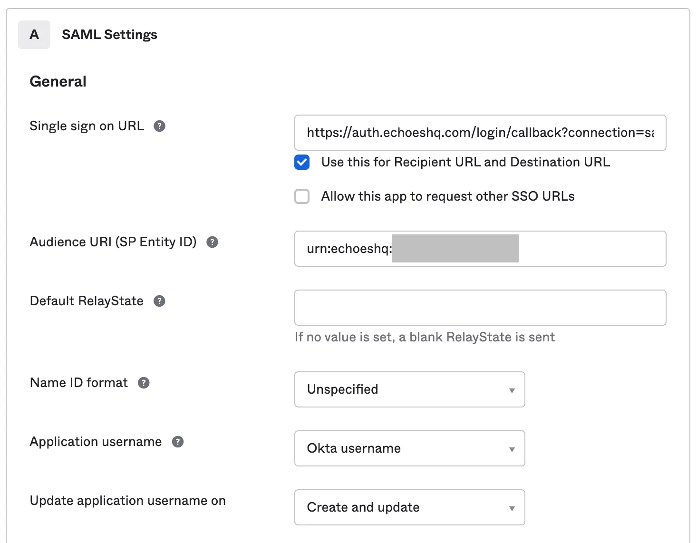Expand the Application username dropdown showing Okta username
697x543 pixels.
(410, 448)
